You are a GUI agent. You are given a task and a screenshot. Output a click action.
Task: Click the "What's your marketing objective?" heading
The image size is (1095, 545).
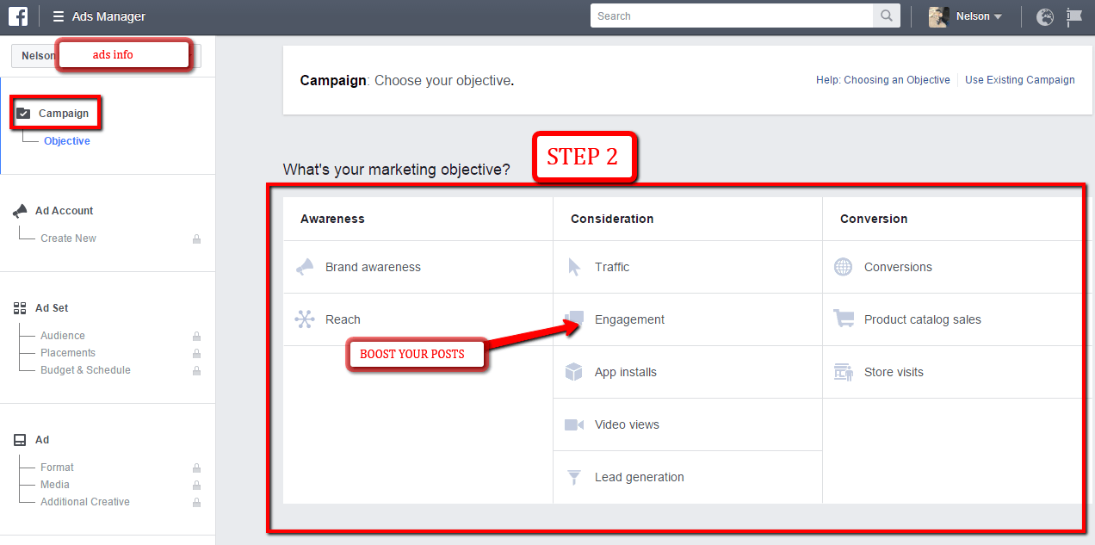click(396, 170)
